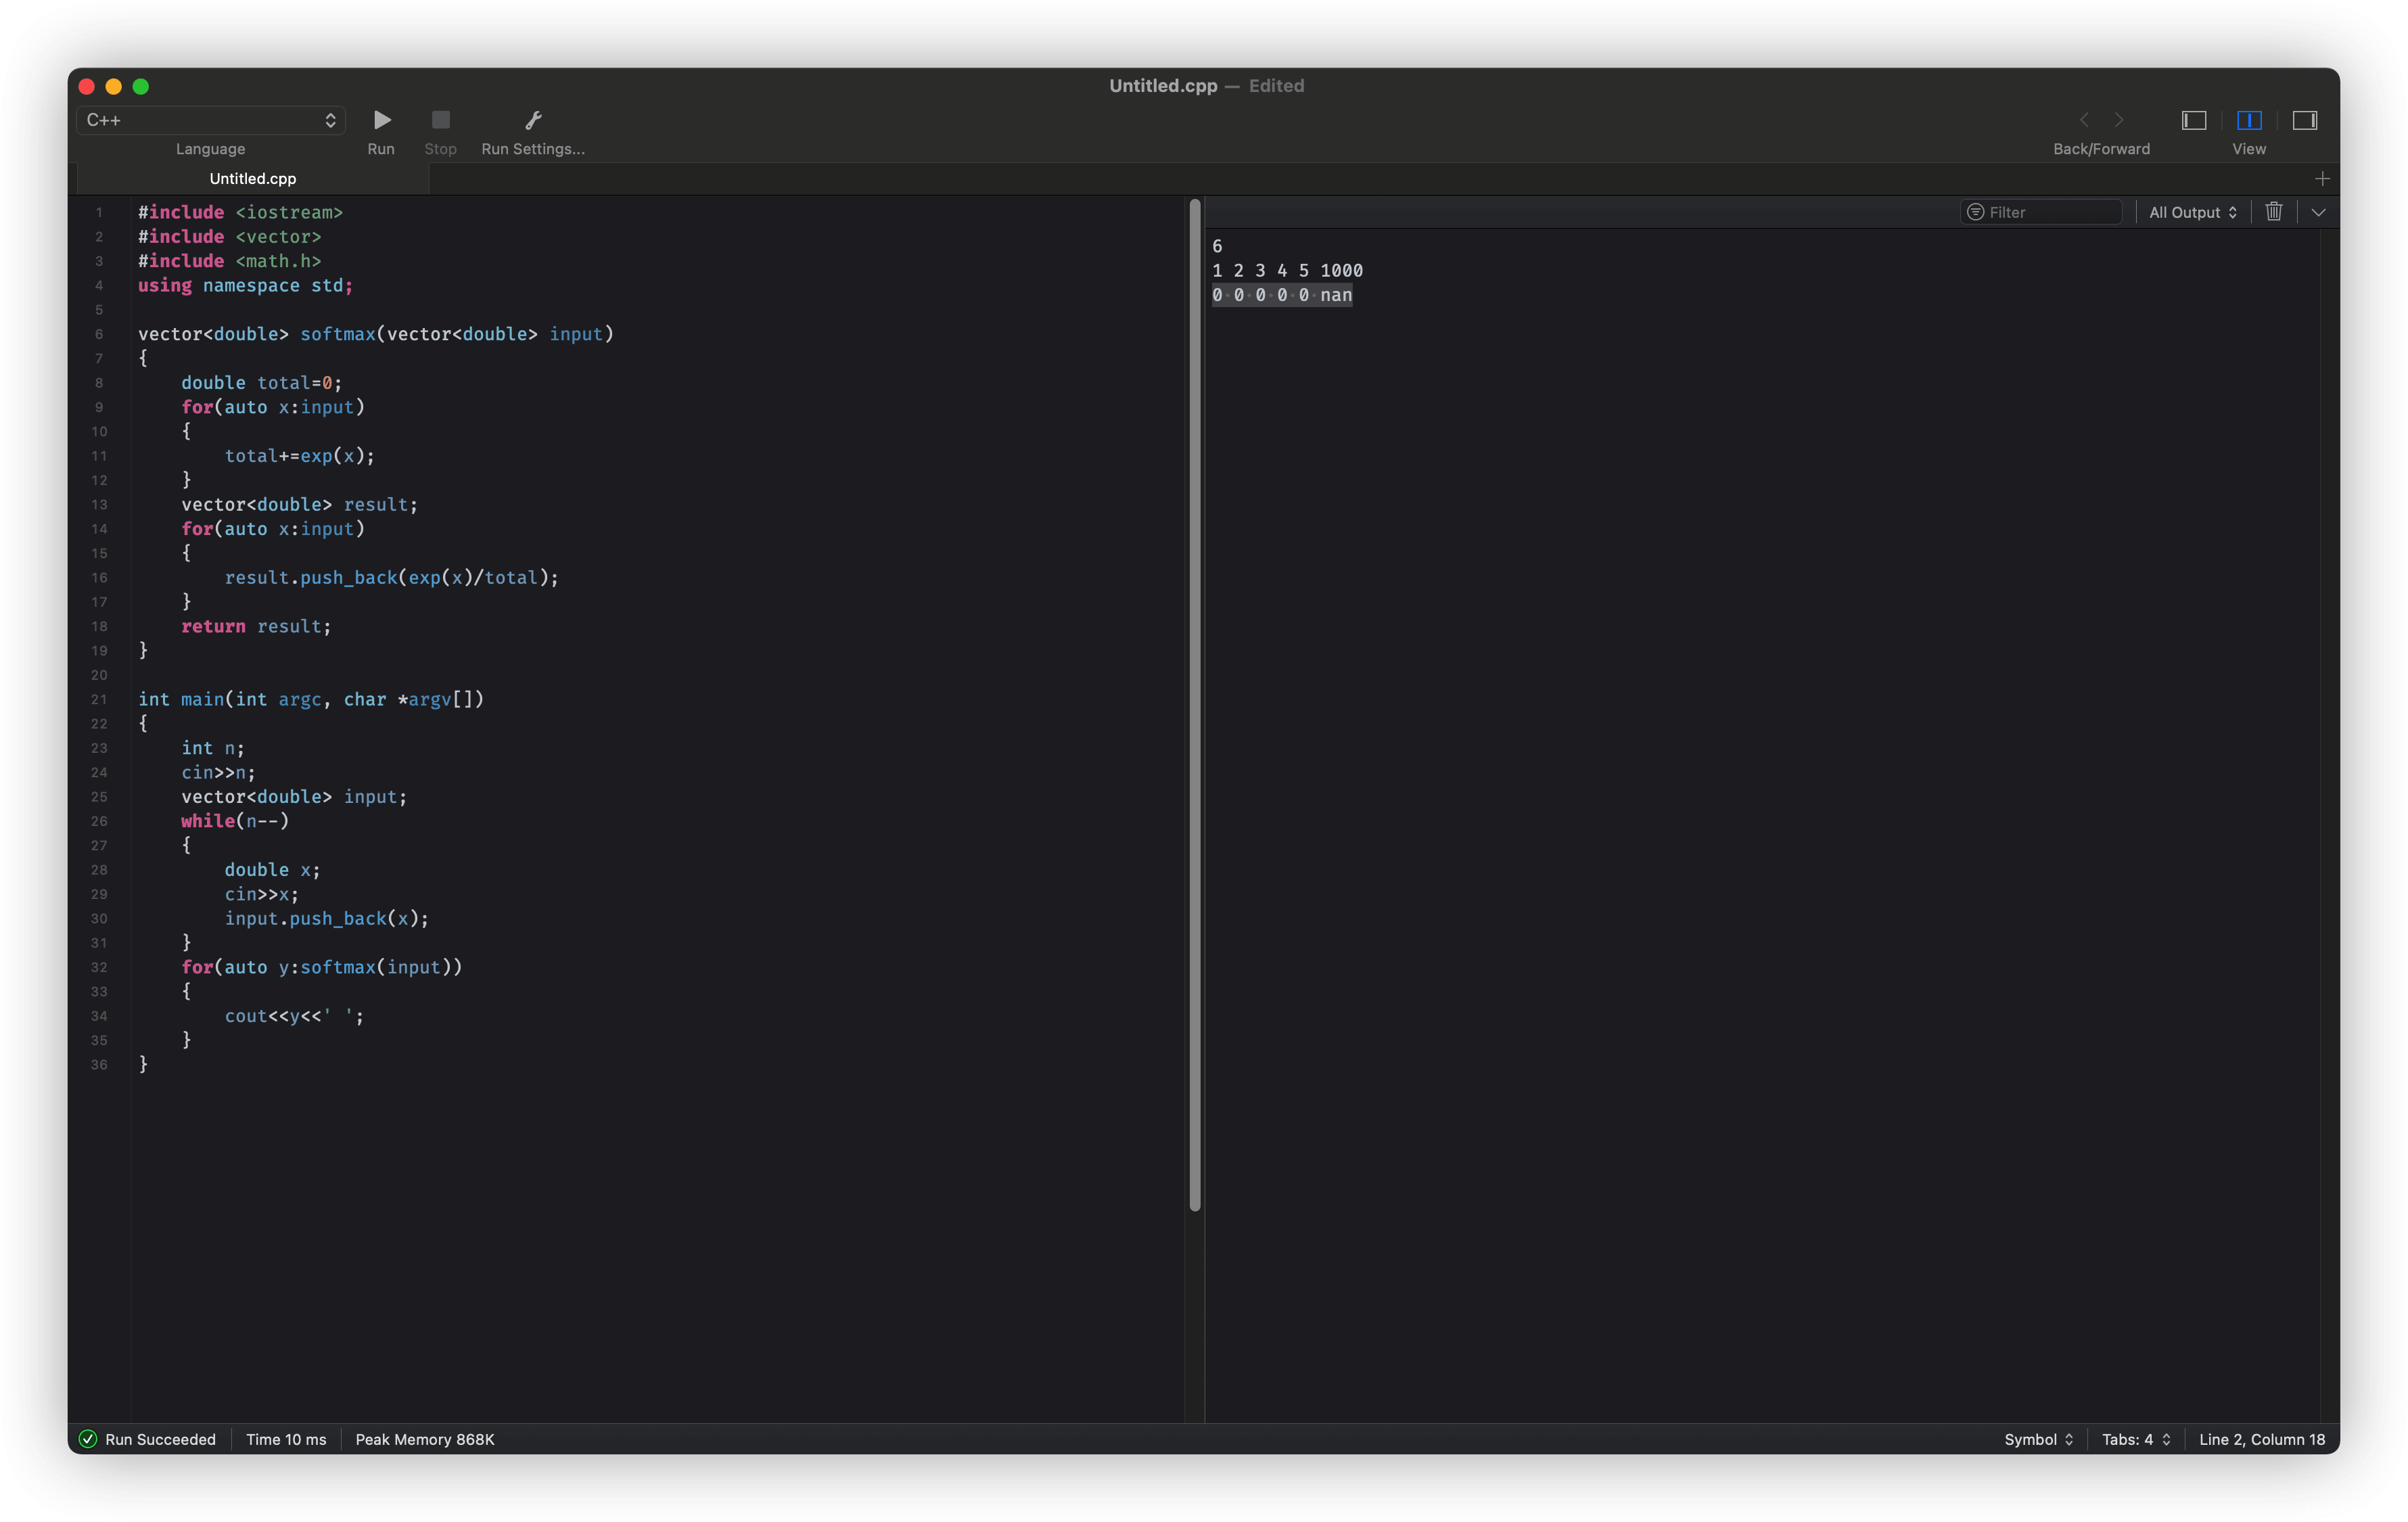Click the '1 2 3 4 5 1000' console line
This screenshot has width=2408, height=1522.
(x=1287, y=271)
